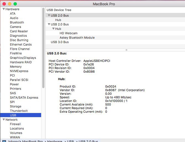Click the USB breadcrumb in path bar
This screenshot has width=185, height=142.
click(70, 141)
